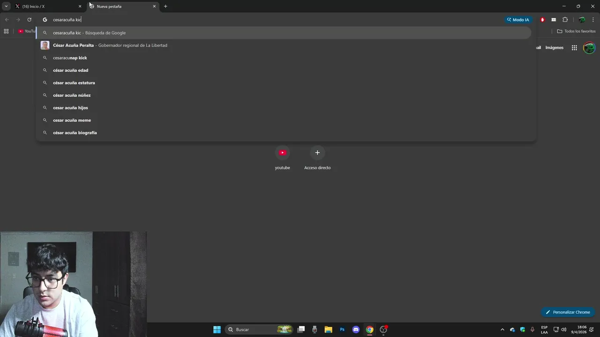Open the Google apps grid

(574, 48)
